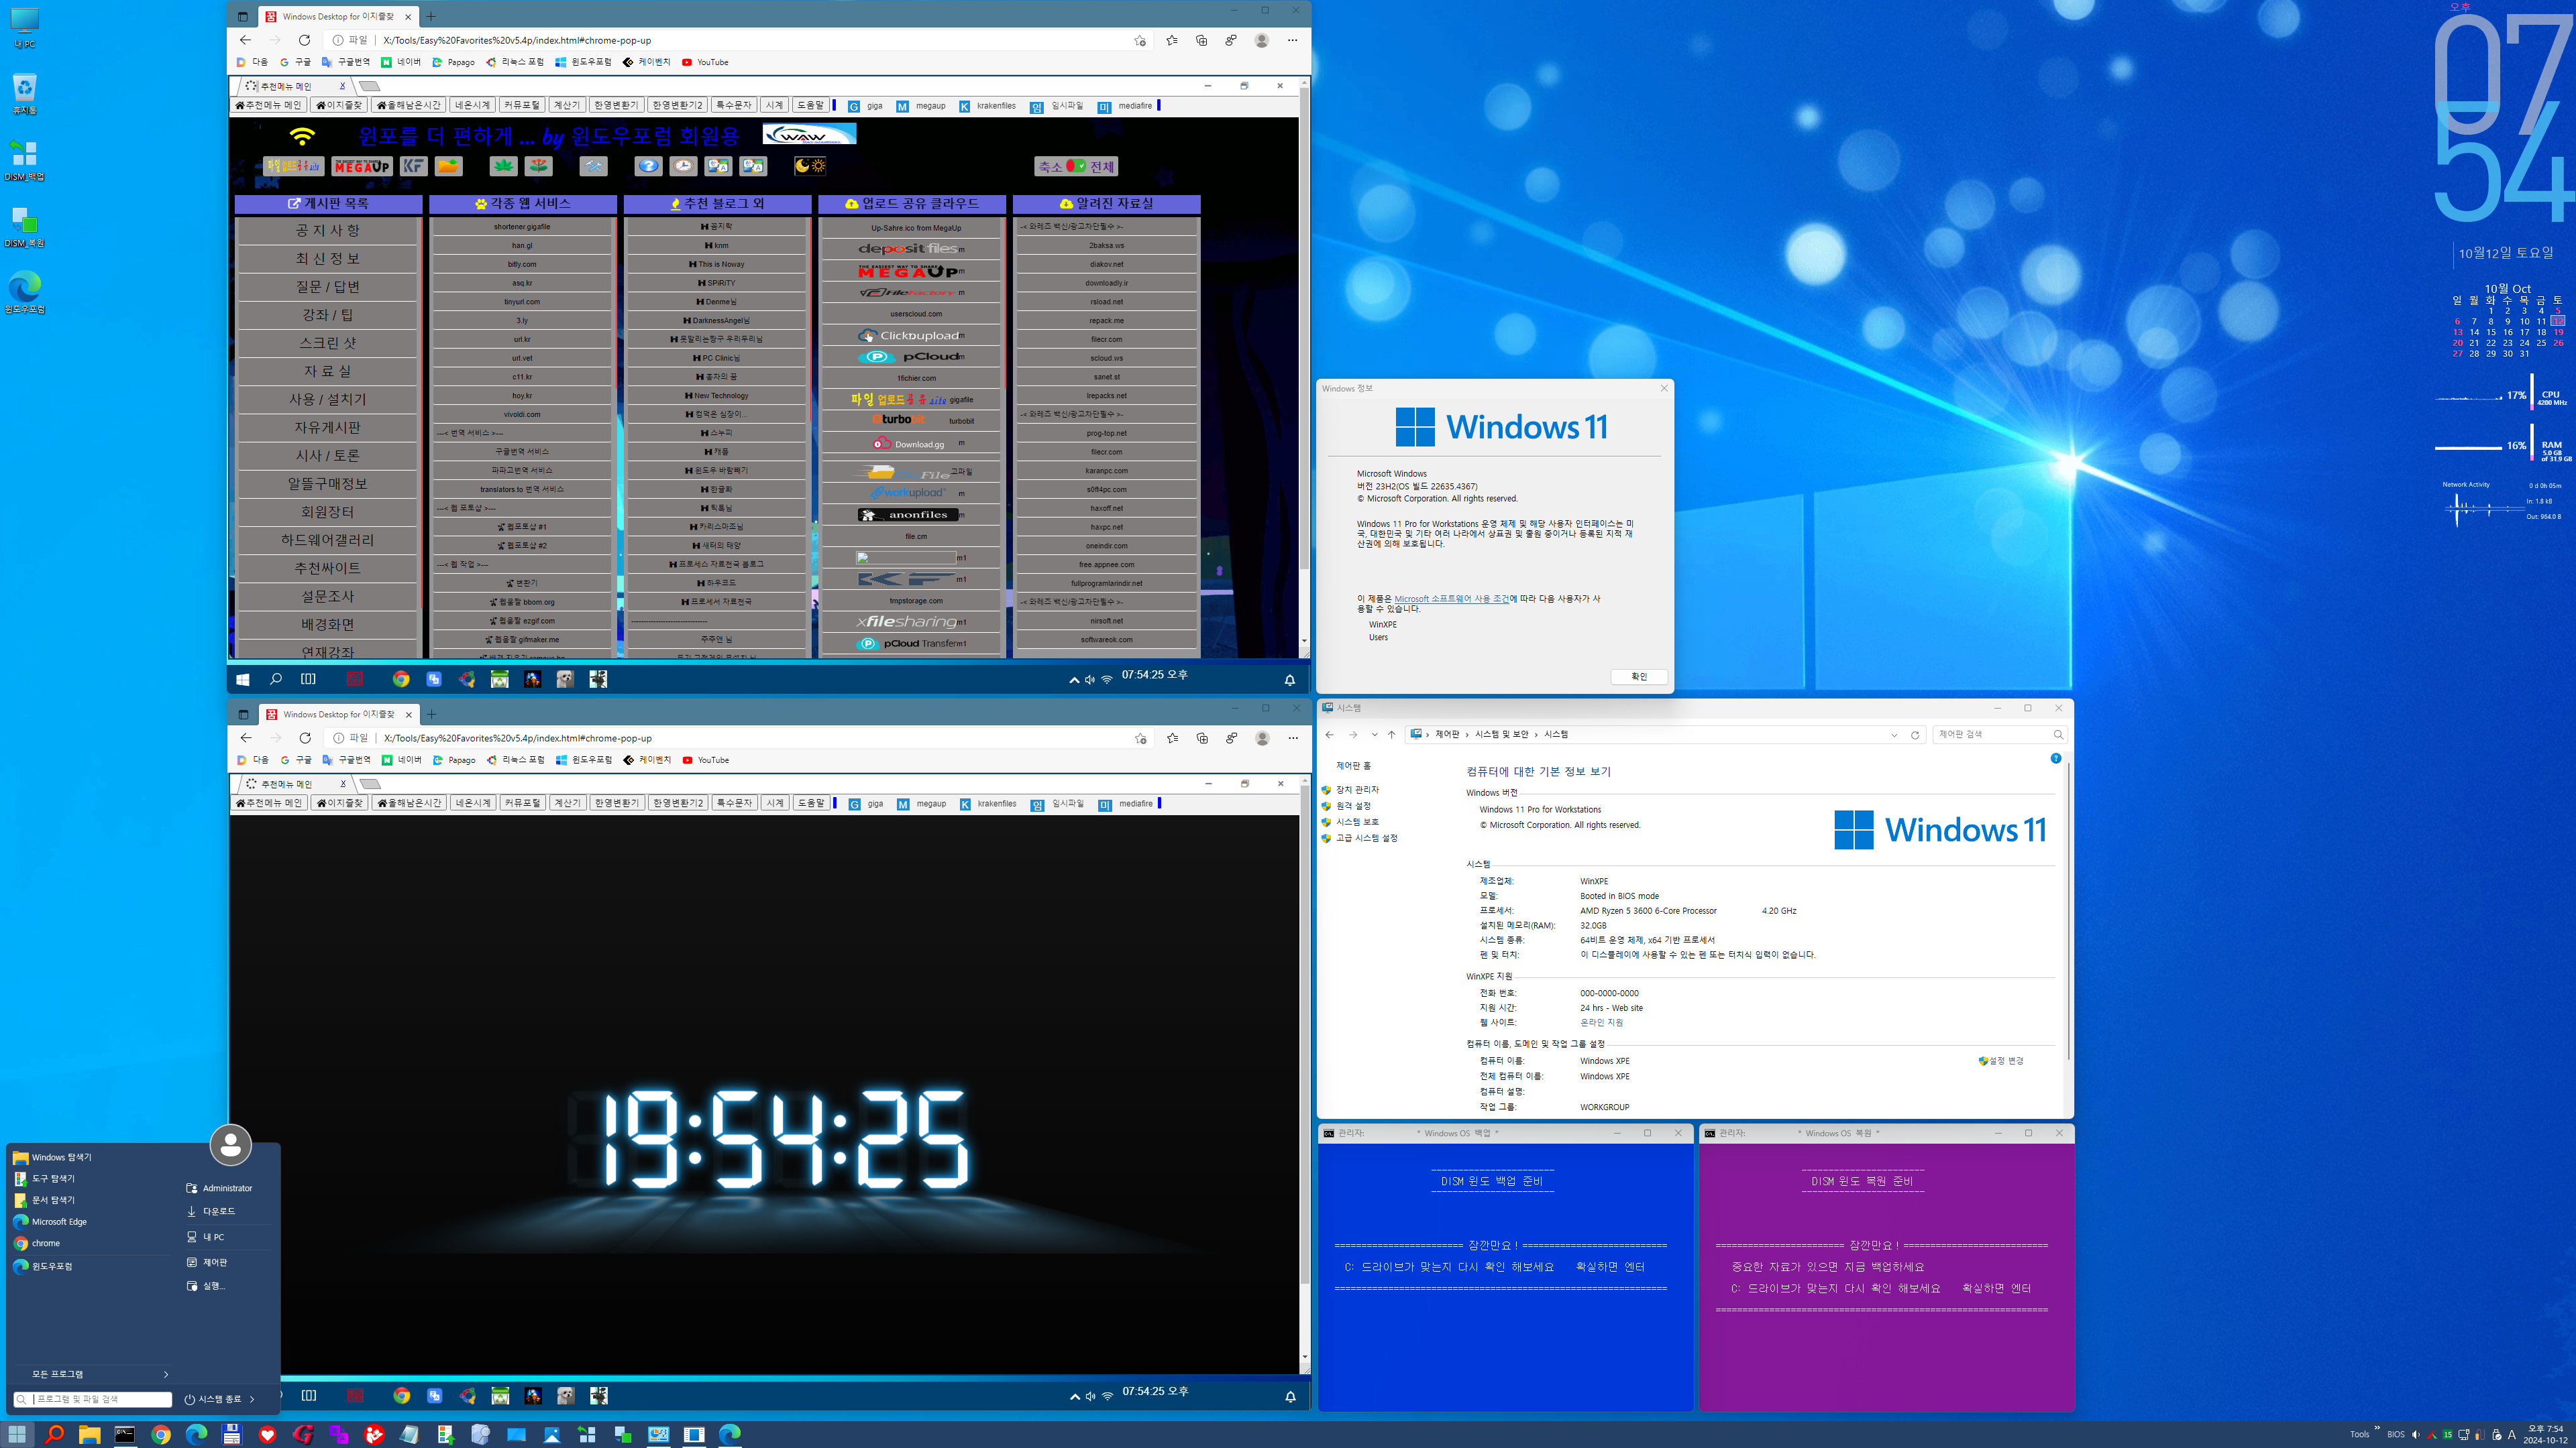
Task: Click the wrench tools icon on links page
Action: (x=593, y=166)
